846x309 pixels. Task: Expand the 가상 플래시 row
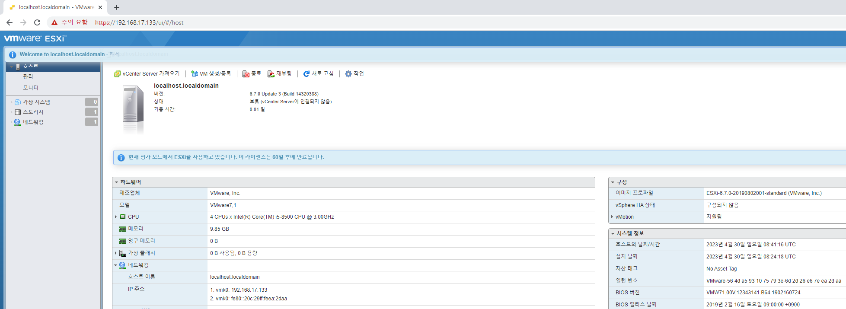pyautogui.click(x=116, y=253)
